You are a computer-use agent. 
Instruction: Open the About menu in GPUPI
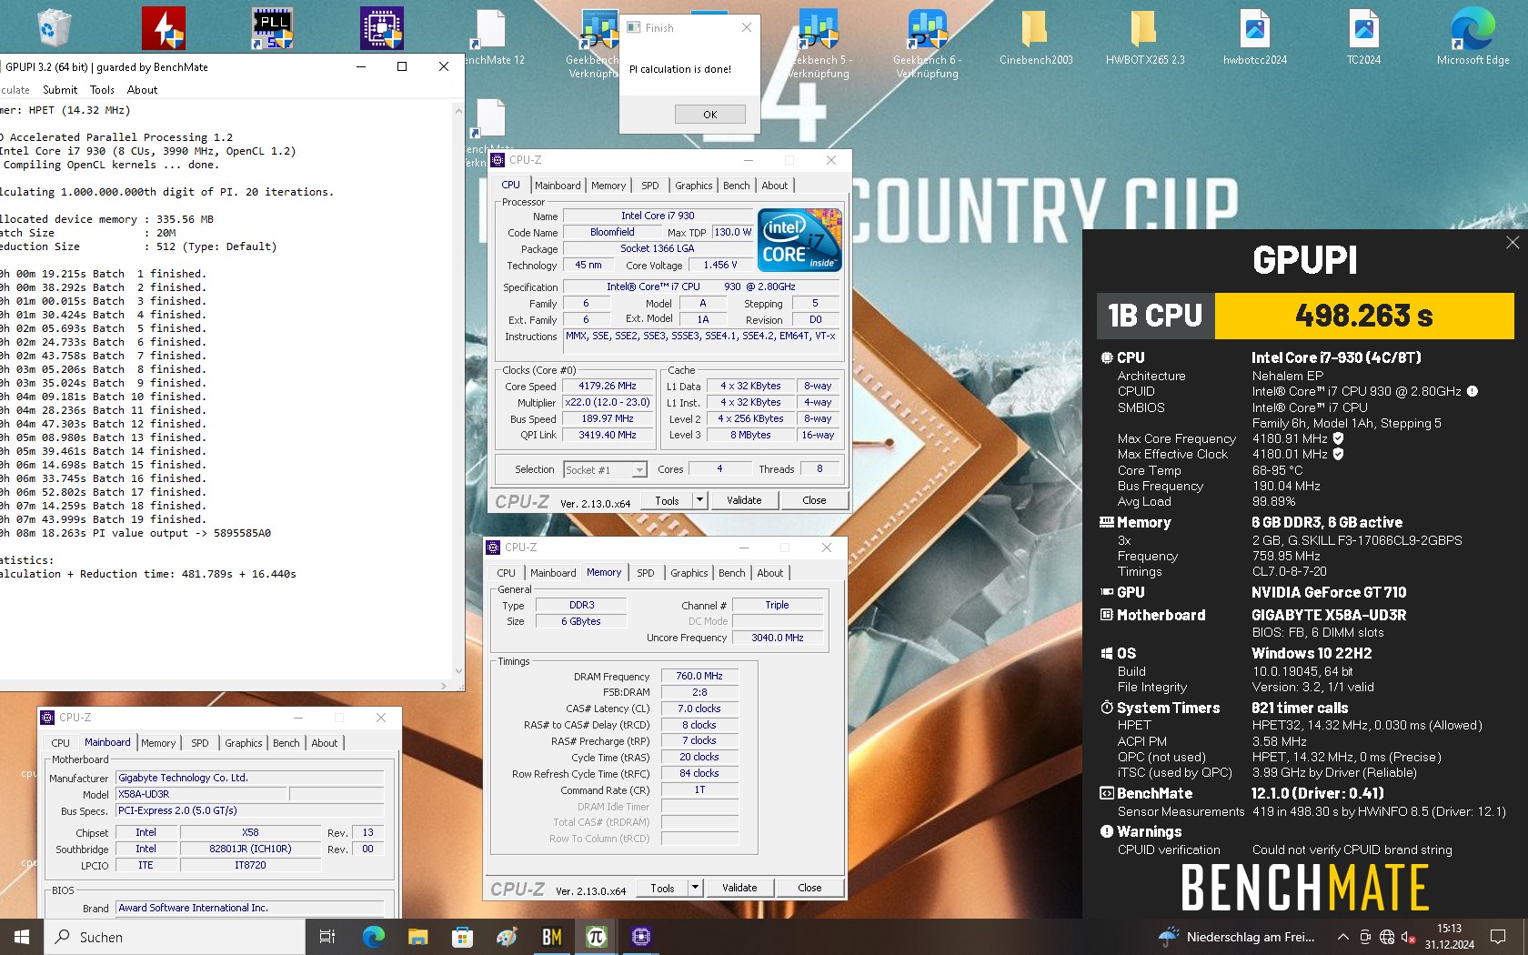142,90
